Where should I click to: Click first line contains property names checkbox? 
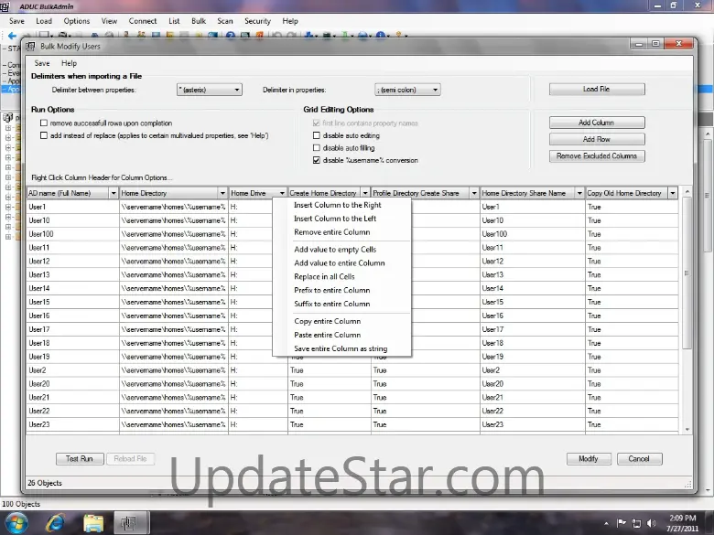[317, 123]
